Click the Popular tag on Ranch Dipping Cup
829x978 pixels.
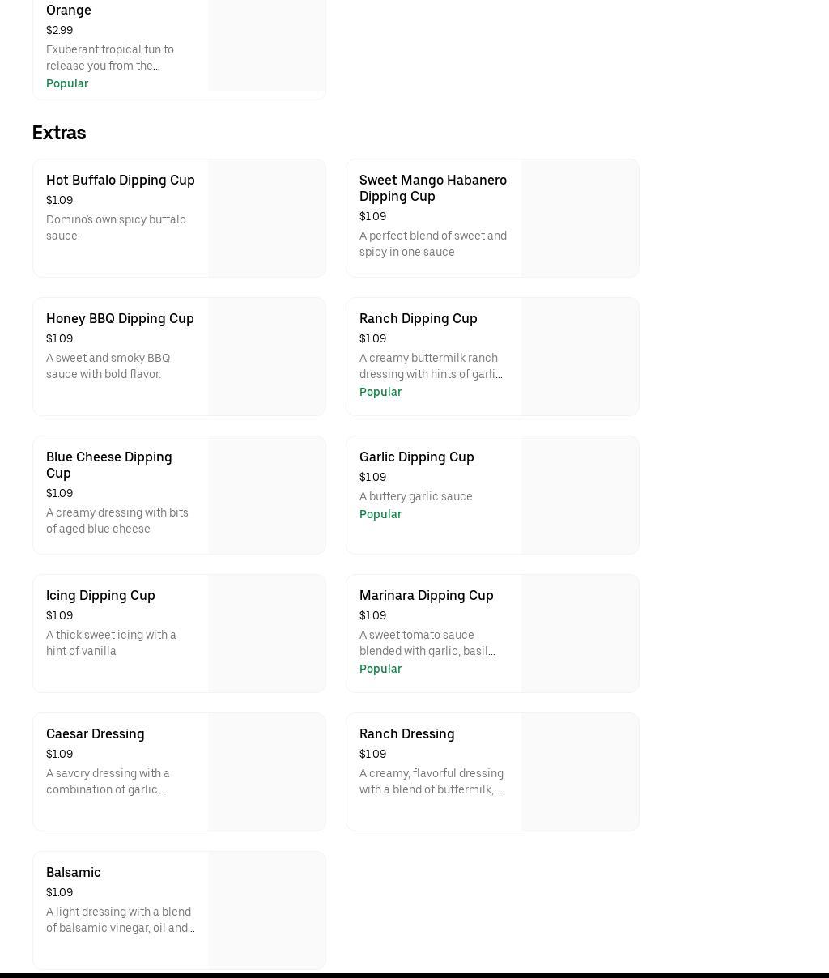click(x=380, y=392)
